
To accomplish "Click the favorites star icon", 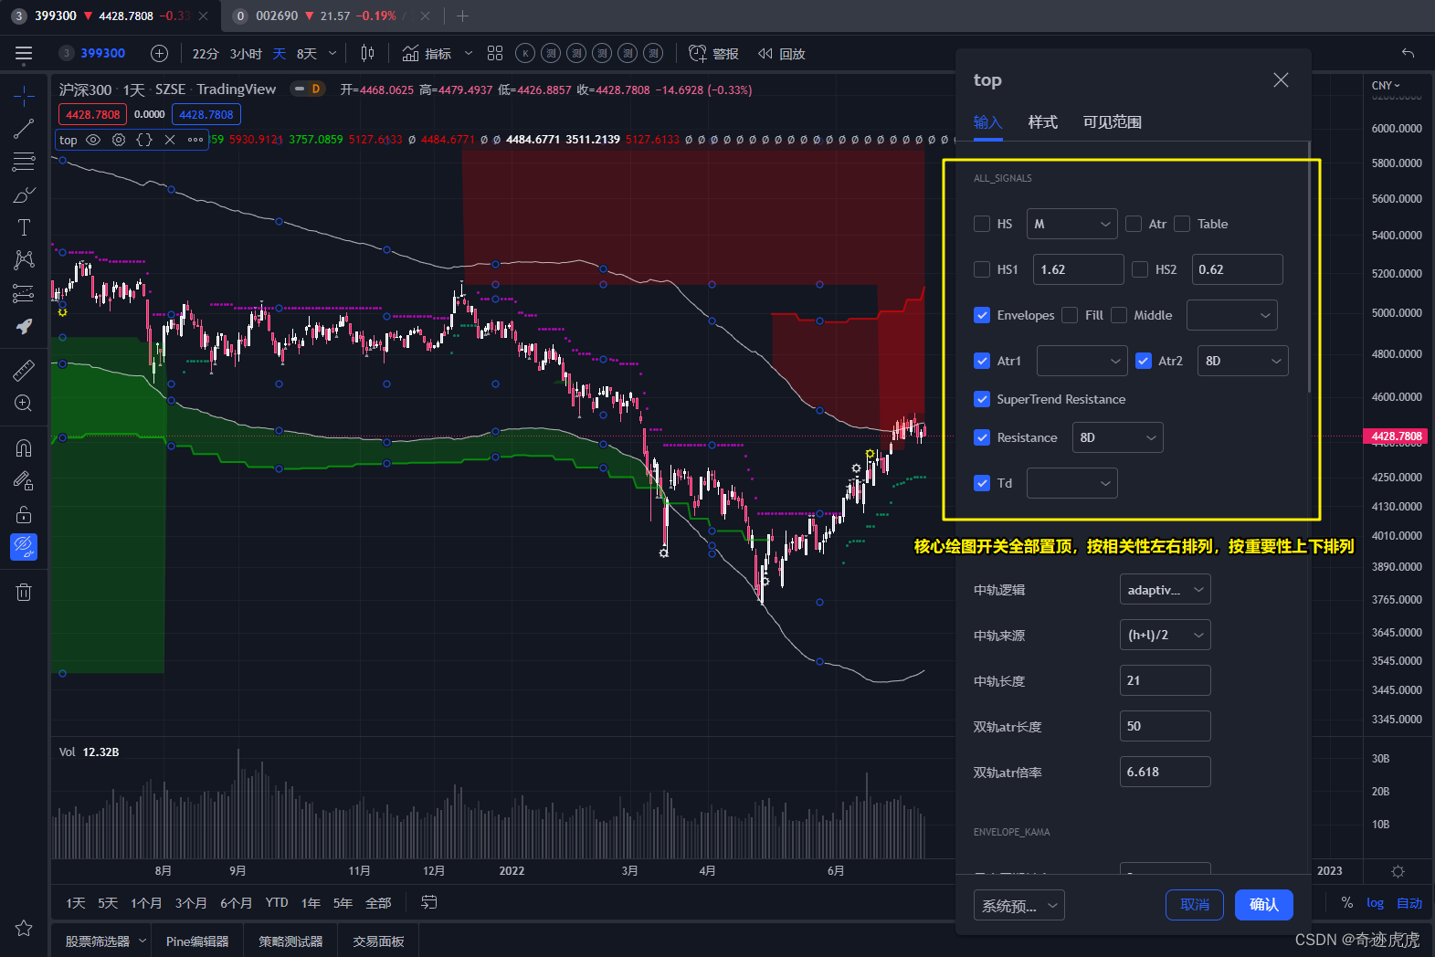I will click(24, 928).
